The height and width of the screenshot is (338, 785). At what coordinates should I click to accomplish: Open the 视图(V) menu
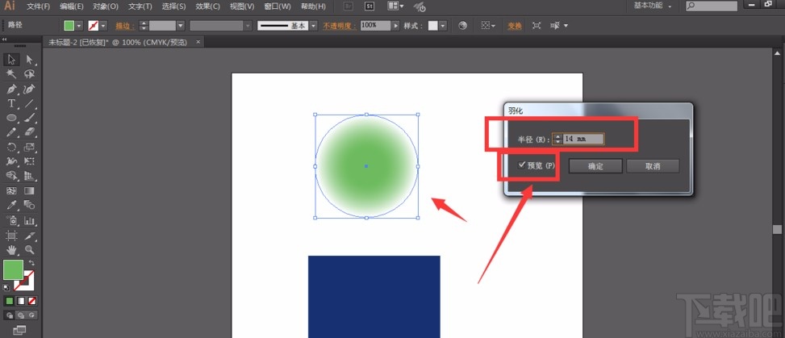[242, 6]
